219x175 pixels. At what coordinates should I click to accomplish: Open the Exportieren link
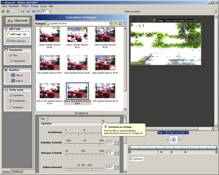coord(18,95)
